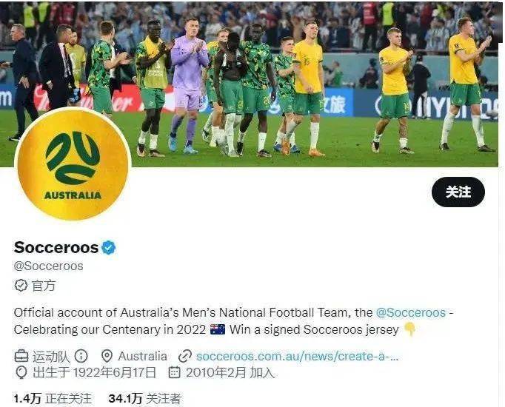The width and height of the screenshot is (505, 407).
Task: Follow Socceroos with the 关注 button
Action: 458,192
